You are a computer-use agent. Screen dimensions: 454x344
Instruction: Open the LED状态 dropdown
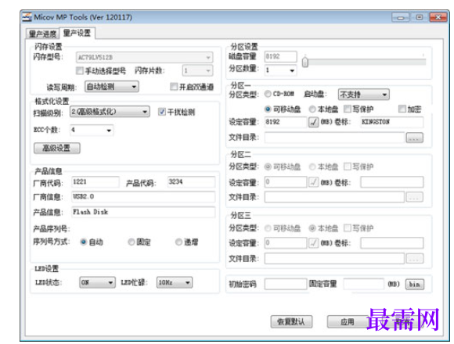tap(97, 282)
